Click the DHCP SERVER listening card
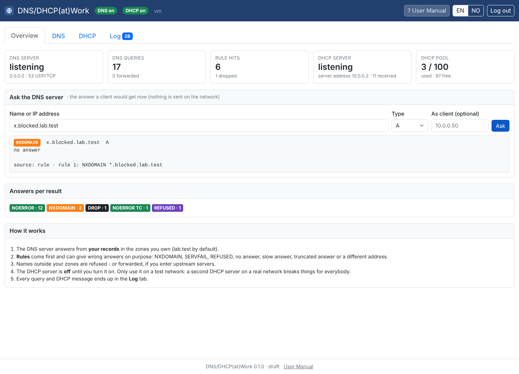Image resolution: width=519 pixels, height=374 pixels. pos(362,67)
